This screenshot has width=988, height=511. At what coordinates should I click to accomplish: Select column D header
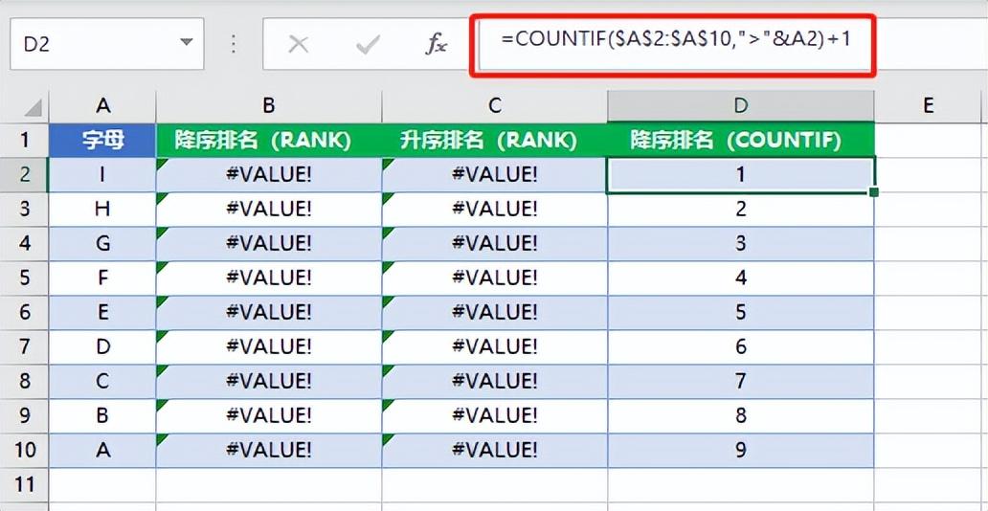click(740, 106)
